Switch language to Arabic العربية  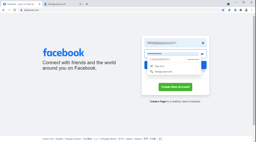pos(96,139)
